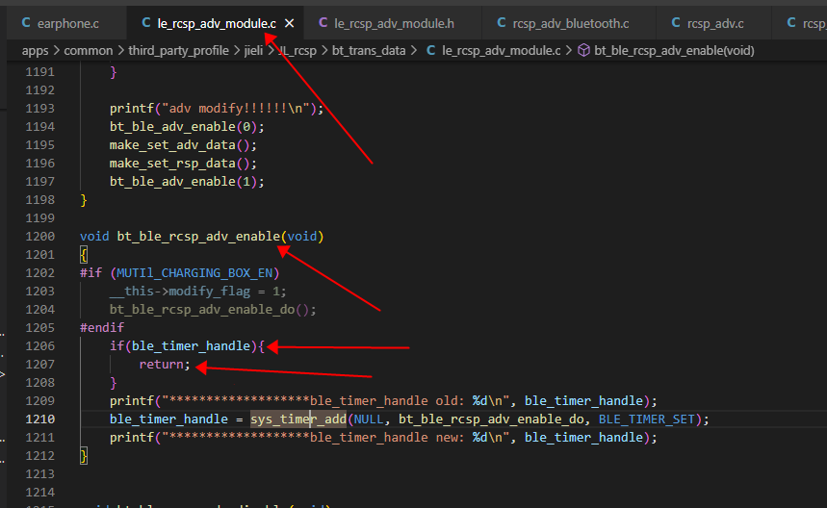827x508 pixels.
Task: Open the le_rcsp_adv_module.h tab
Action: point(394,24)
